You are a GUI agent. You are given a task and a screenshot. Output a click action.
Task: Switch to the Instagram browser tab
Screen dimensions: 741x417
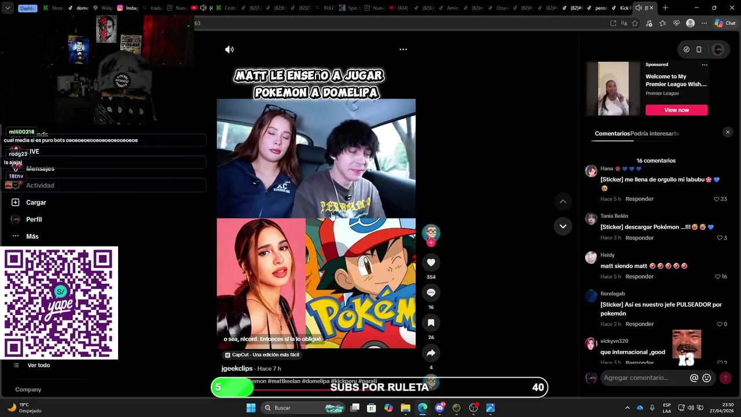[x=129, y=8]
